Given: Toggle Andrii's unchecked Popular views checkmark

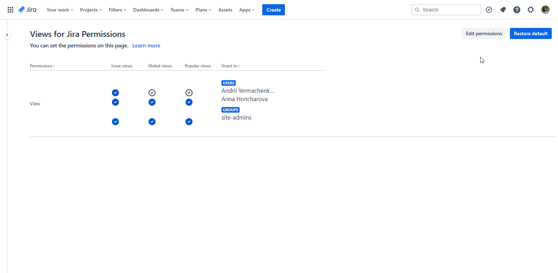Looking at the screenshot, I should tap(189, 93).
